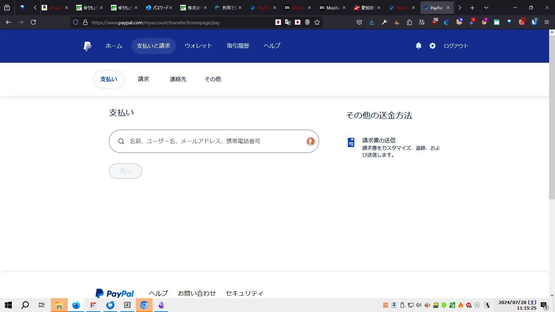Open a new browser tab
555x312 pixels.
click(472, 8)
